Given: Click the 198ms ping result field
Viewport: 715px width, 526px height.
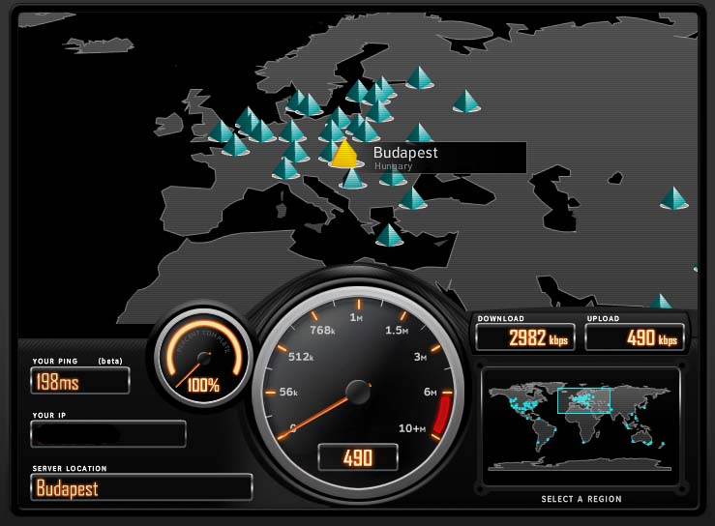Looking at the screenshot, I should (x=79, y=381).
